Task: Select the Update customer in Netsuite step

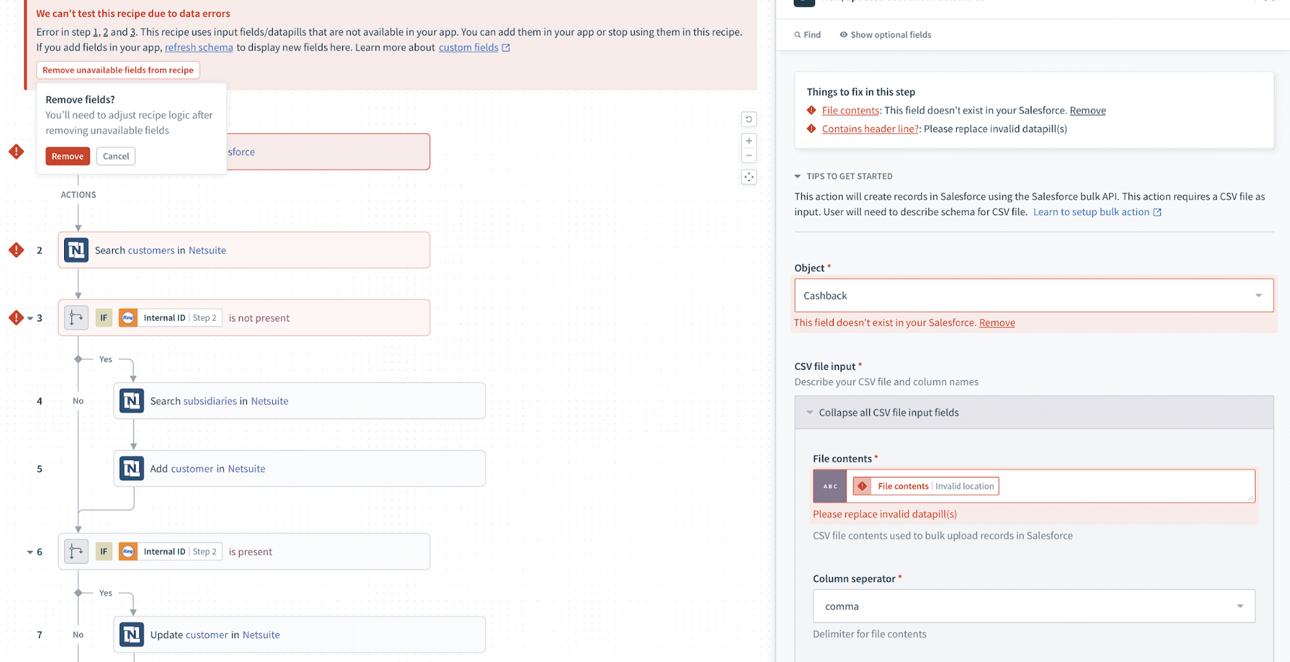Action: 299,635
